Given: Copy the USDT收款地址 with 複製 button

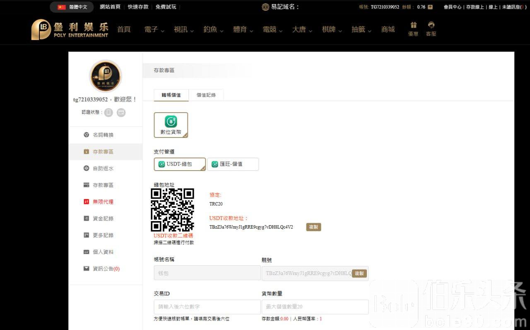Looking at the screenshot, I should 313,227.
